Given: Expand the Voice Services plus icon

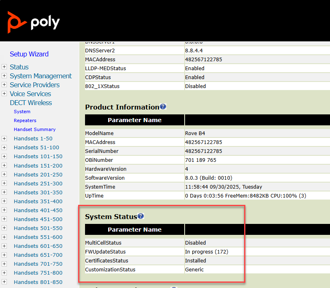Looking at the screenshot, I should point(4,94).
